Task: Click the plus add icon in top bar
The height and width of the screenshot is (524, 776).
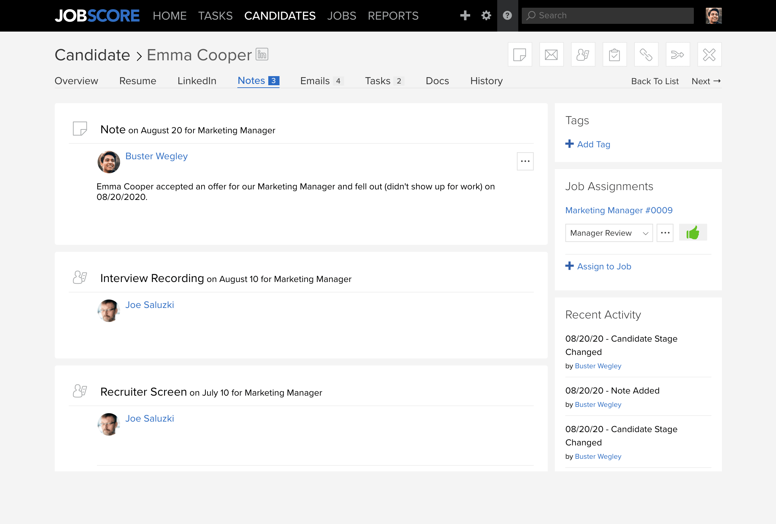Action: [x=465, y=15]
